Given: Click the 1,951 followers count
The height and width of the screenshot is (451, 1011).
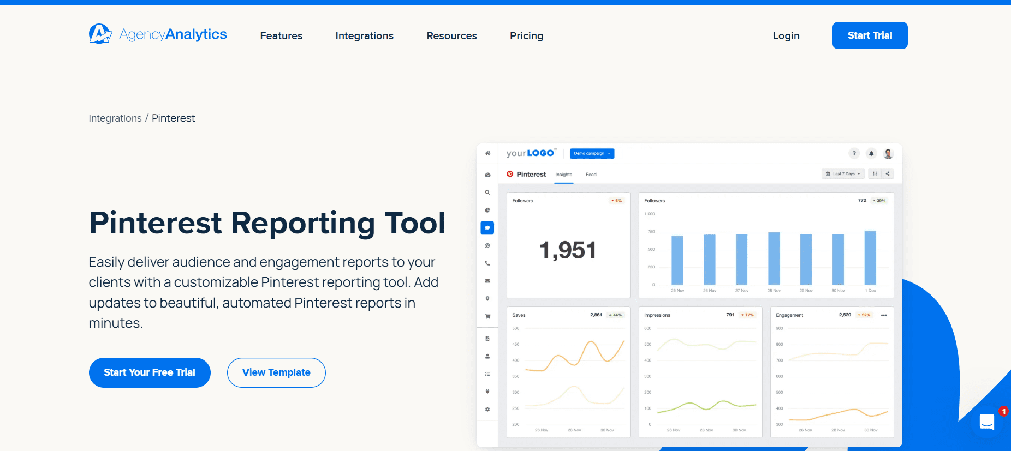Looking at the screenshot, I should pos(568,250).
